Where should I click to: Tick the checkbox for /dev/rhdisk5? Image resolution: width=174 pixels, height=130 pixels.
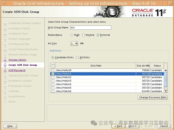click(x=53, y=88)
